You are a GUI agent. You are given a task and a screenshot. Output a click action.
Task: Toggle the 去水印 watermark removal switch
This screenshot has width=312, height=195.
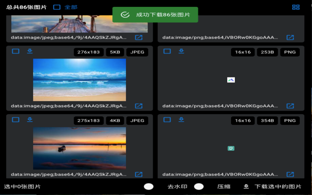(149, 187)
